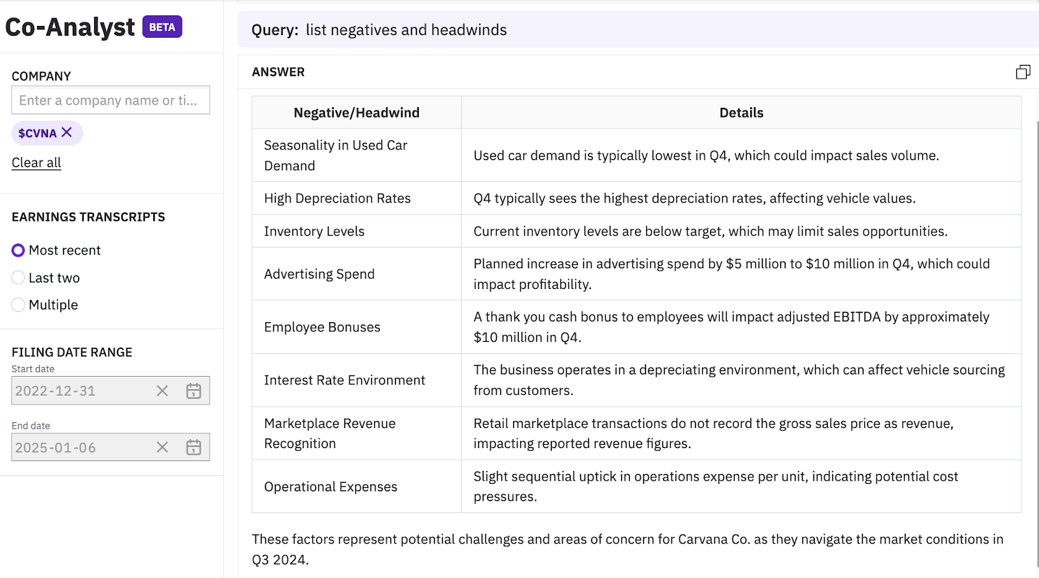Click the query text bar

tap(636, 30)
